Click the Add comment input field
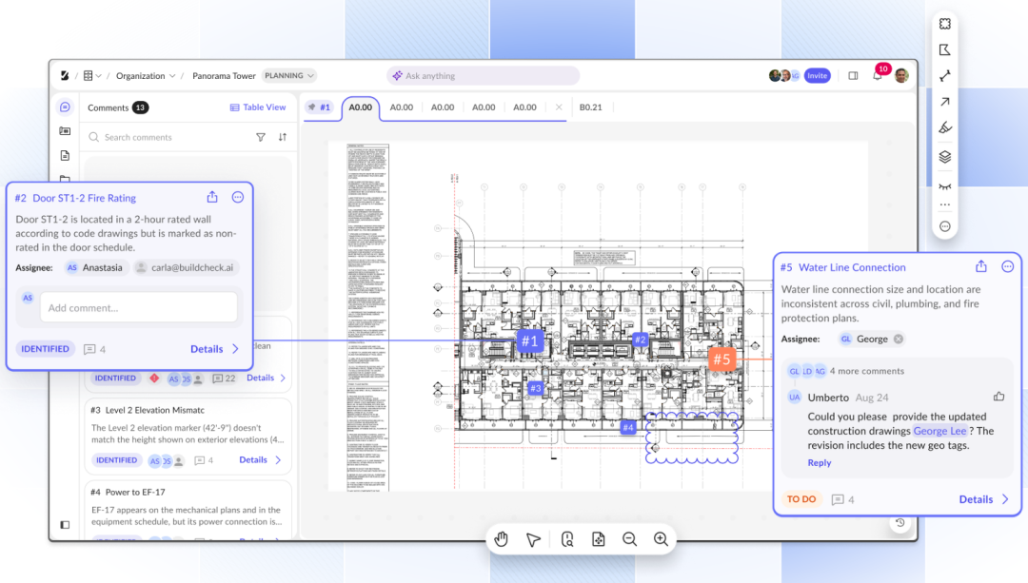The image size is (1028, 583). pos(138,307)
